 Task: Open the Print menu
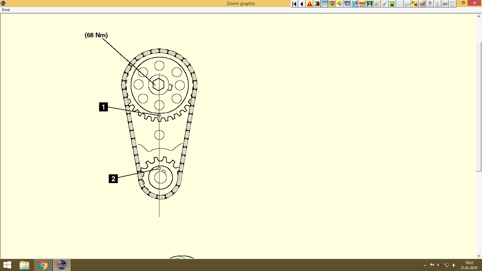tap(5, 10)
